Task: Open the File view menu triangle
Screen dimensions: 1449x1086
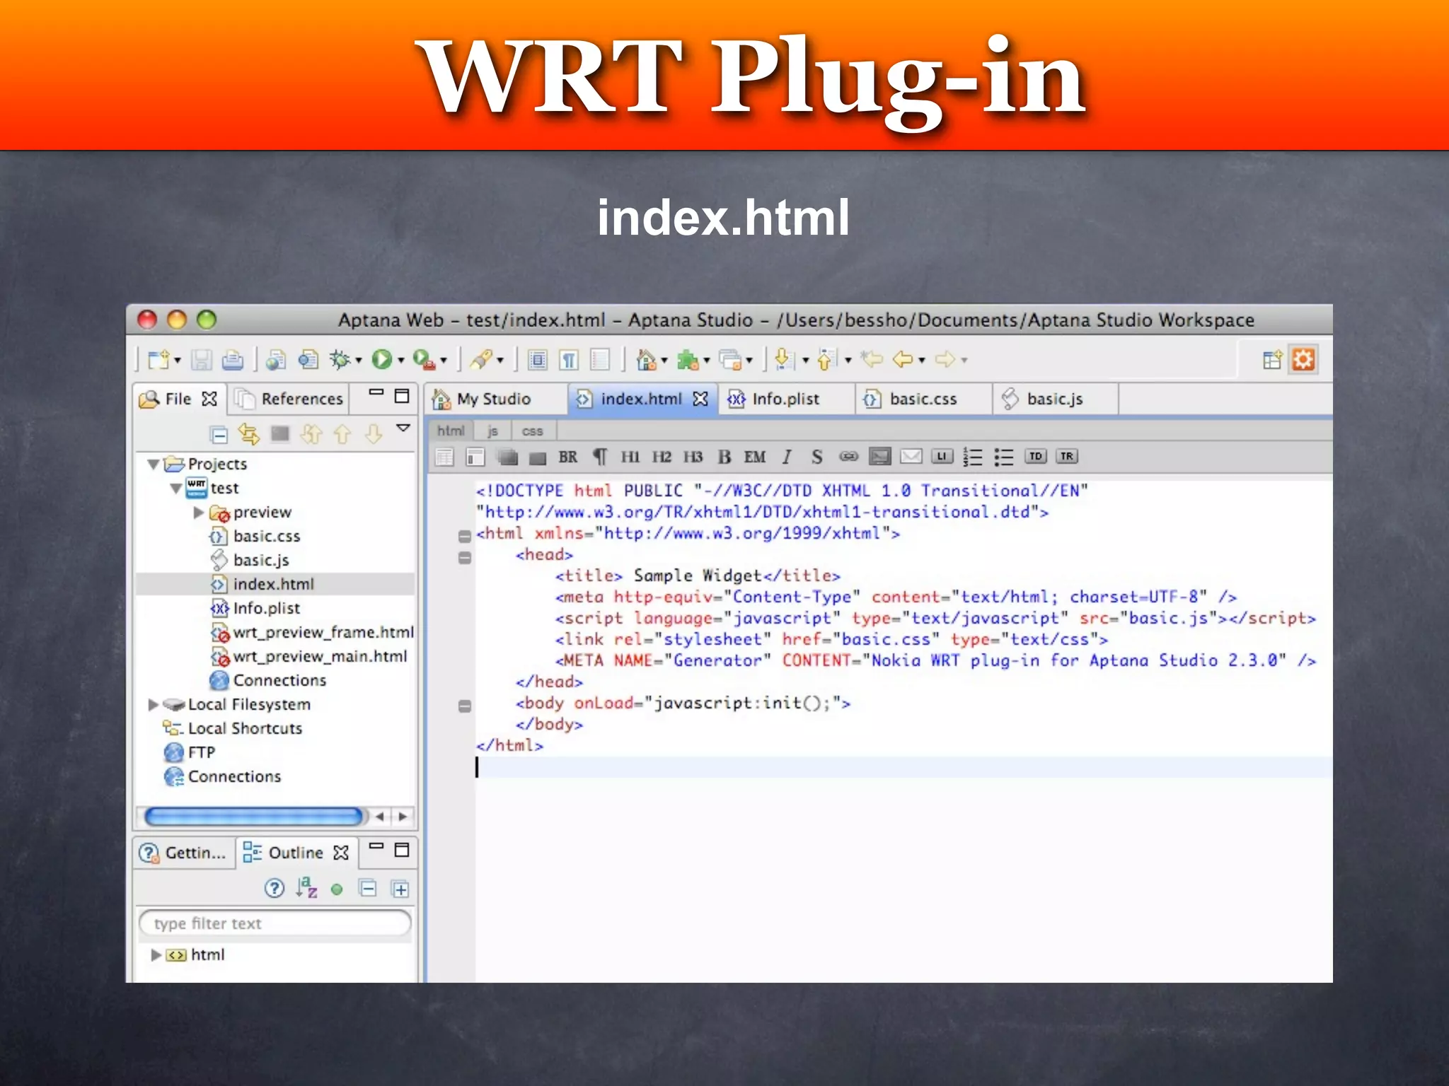Action: click(403, 428)
